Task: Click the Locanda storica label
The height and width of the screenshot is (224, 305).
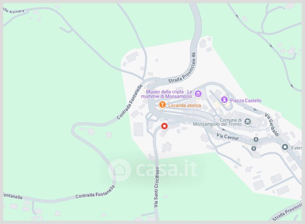Action: click(185, 105)
